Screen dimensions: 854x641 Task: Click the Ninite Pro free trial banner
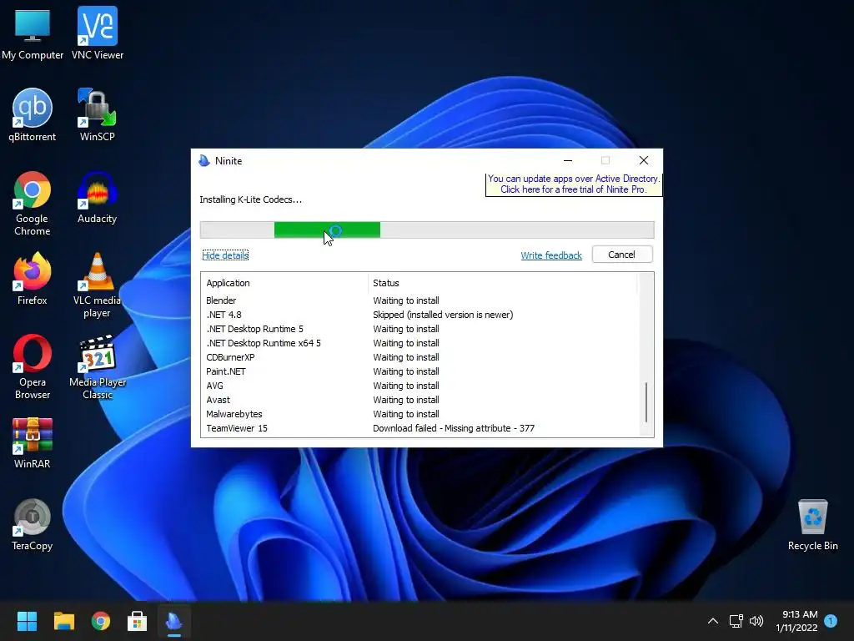[574, 184]
